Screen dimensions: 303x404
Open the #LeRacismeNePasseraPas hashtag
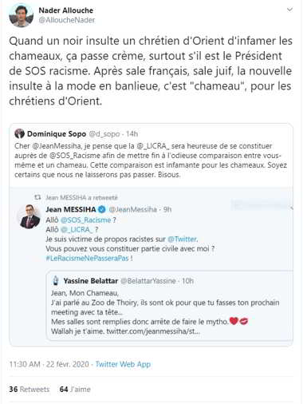(x=87, y=258)
